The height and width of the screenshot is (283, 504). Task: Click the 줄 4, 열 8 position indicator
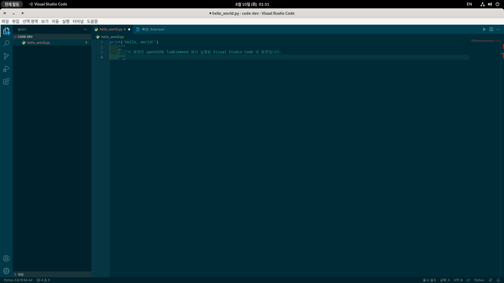(429, 280)
